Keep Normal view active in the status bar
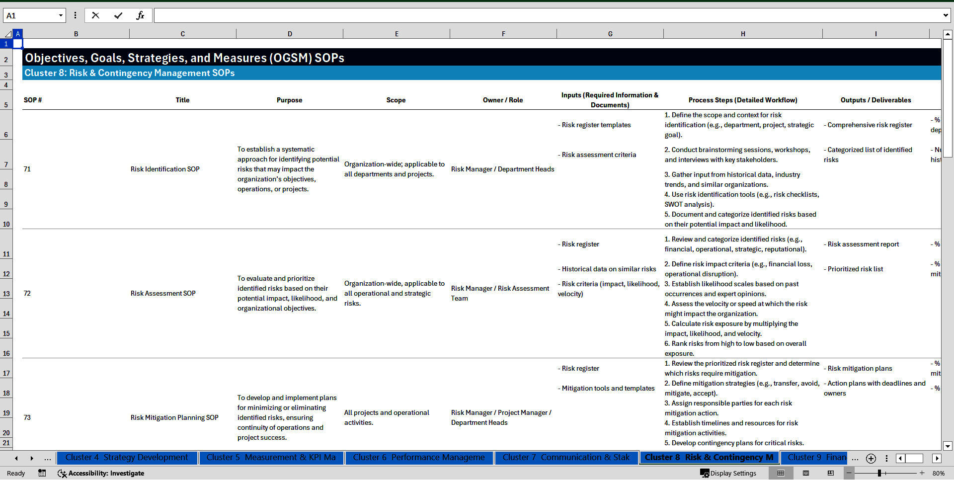 tap(781, 473)
